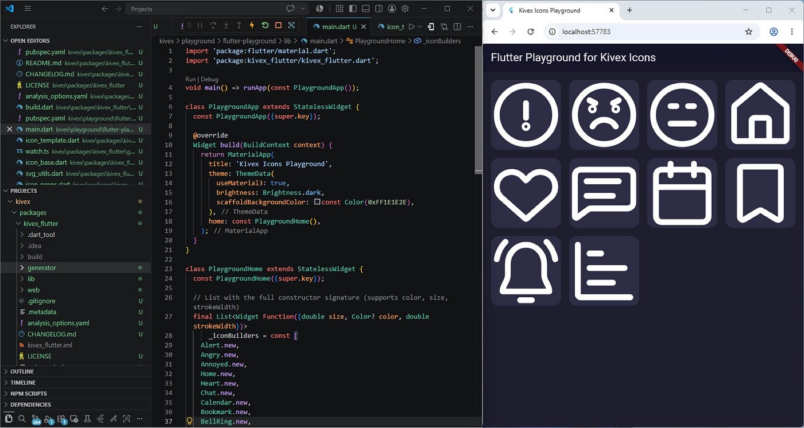Collapse the PROJECTS section
Screen dimensions: 804x428
click(x=75, y=190)
